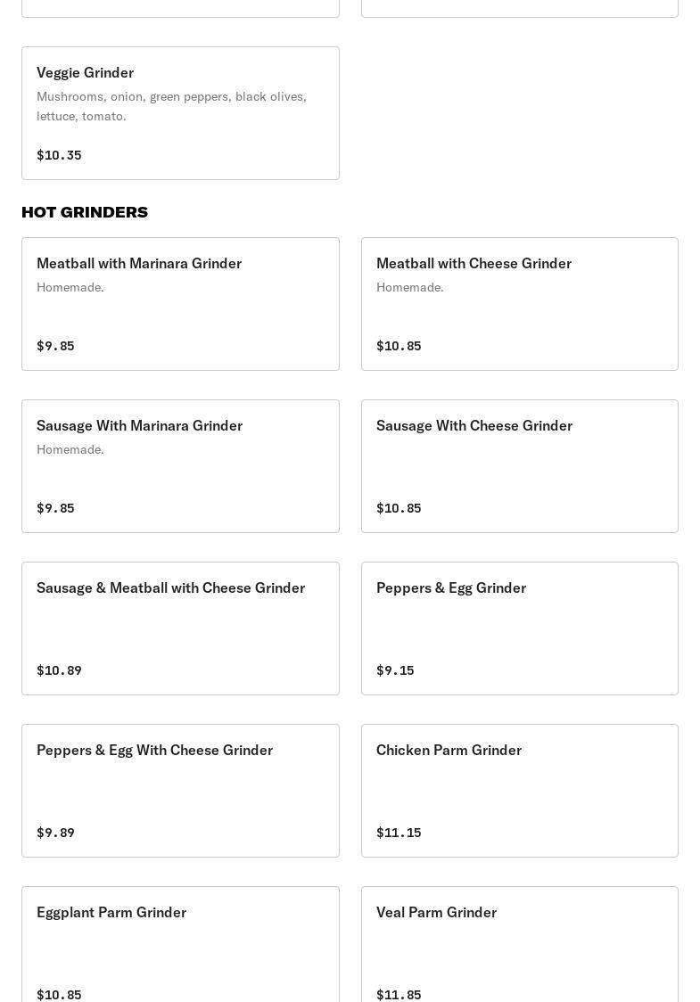Click the HOT GRINDERS section heading

(85, 212)
